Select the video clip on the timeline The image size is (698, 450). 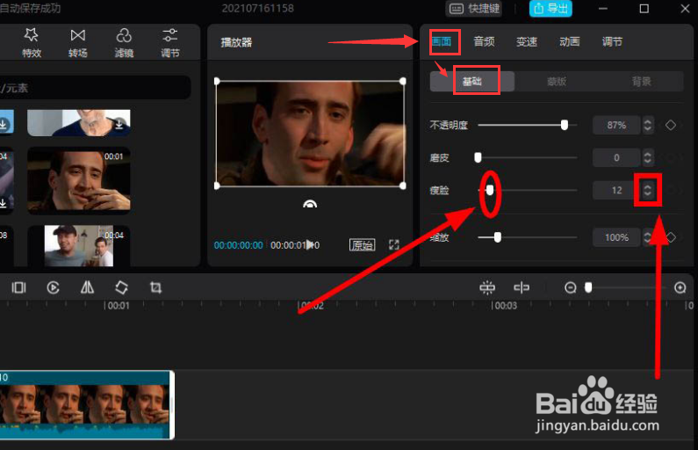pos(87,405)
